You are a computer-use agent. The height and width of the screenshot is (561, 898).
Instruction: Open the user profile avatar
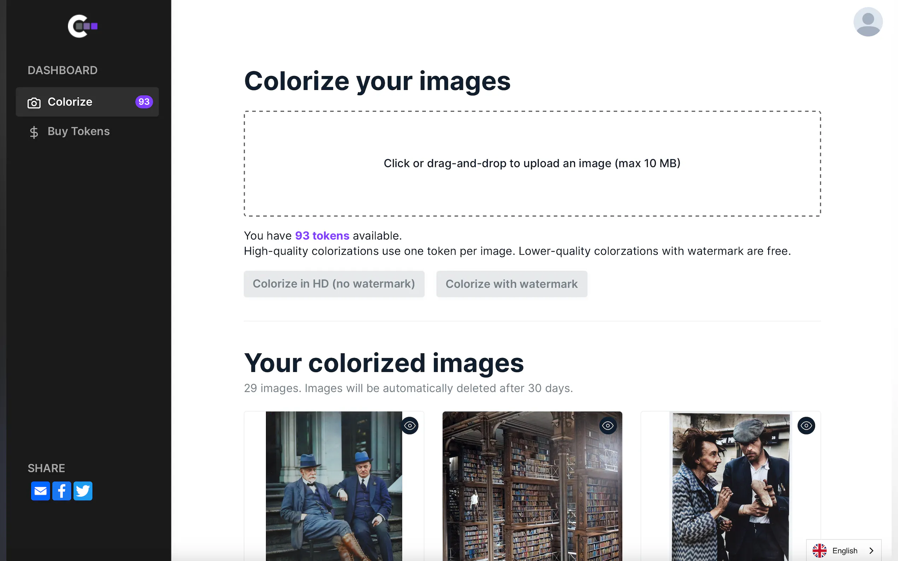868,22
